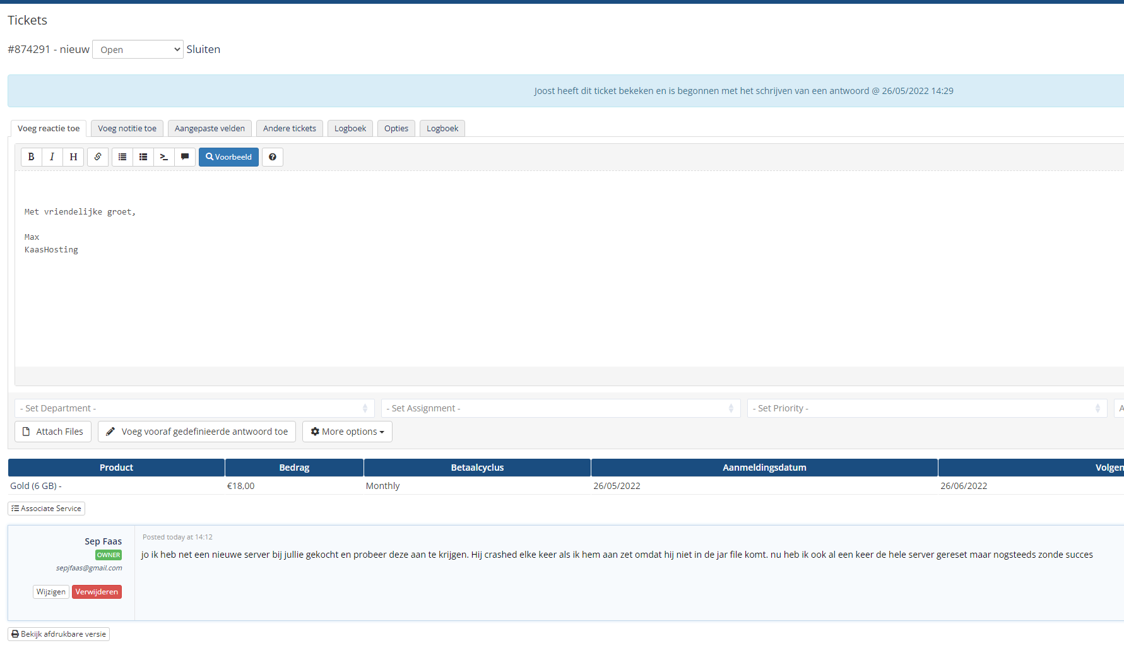The height and width of the screenshot is (648, 1124).
Task: Apply italic formatting in the editor toolbar
Action: [x=52, y=157]
